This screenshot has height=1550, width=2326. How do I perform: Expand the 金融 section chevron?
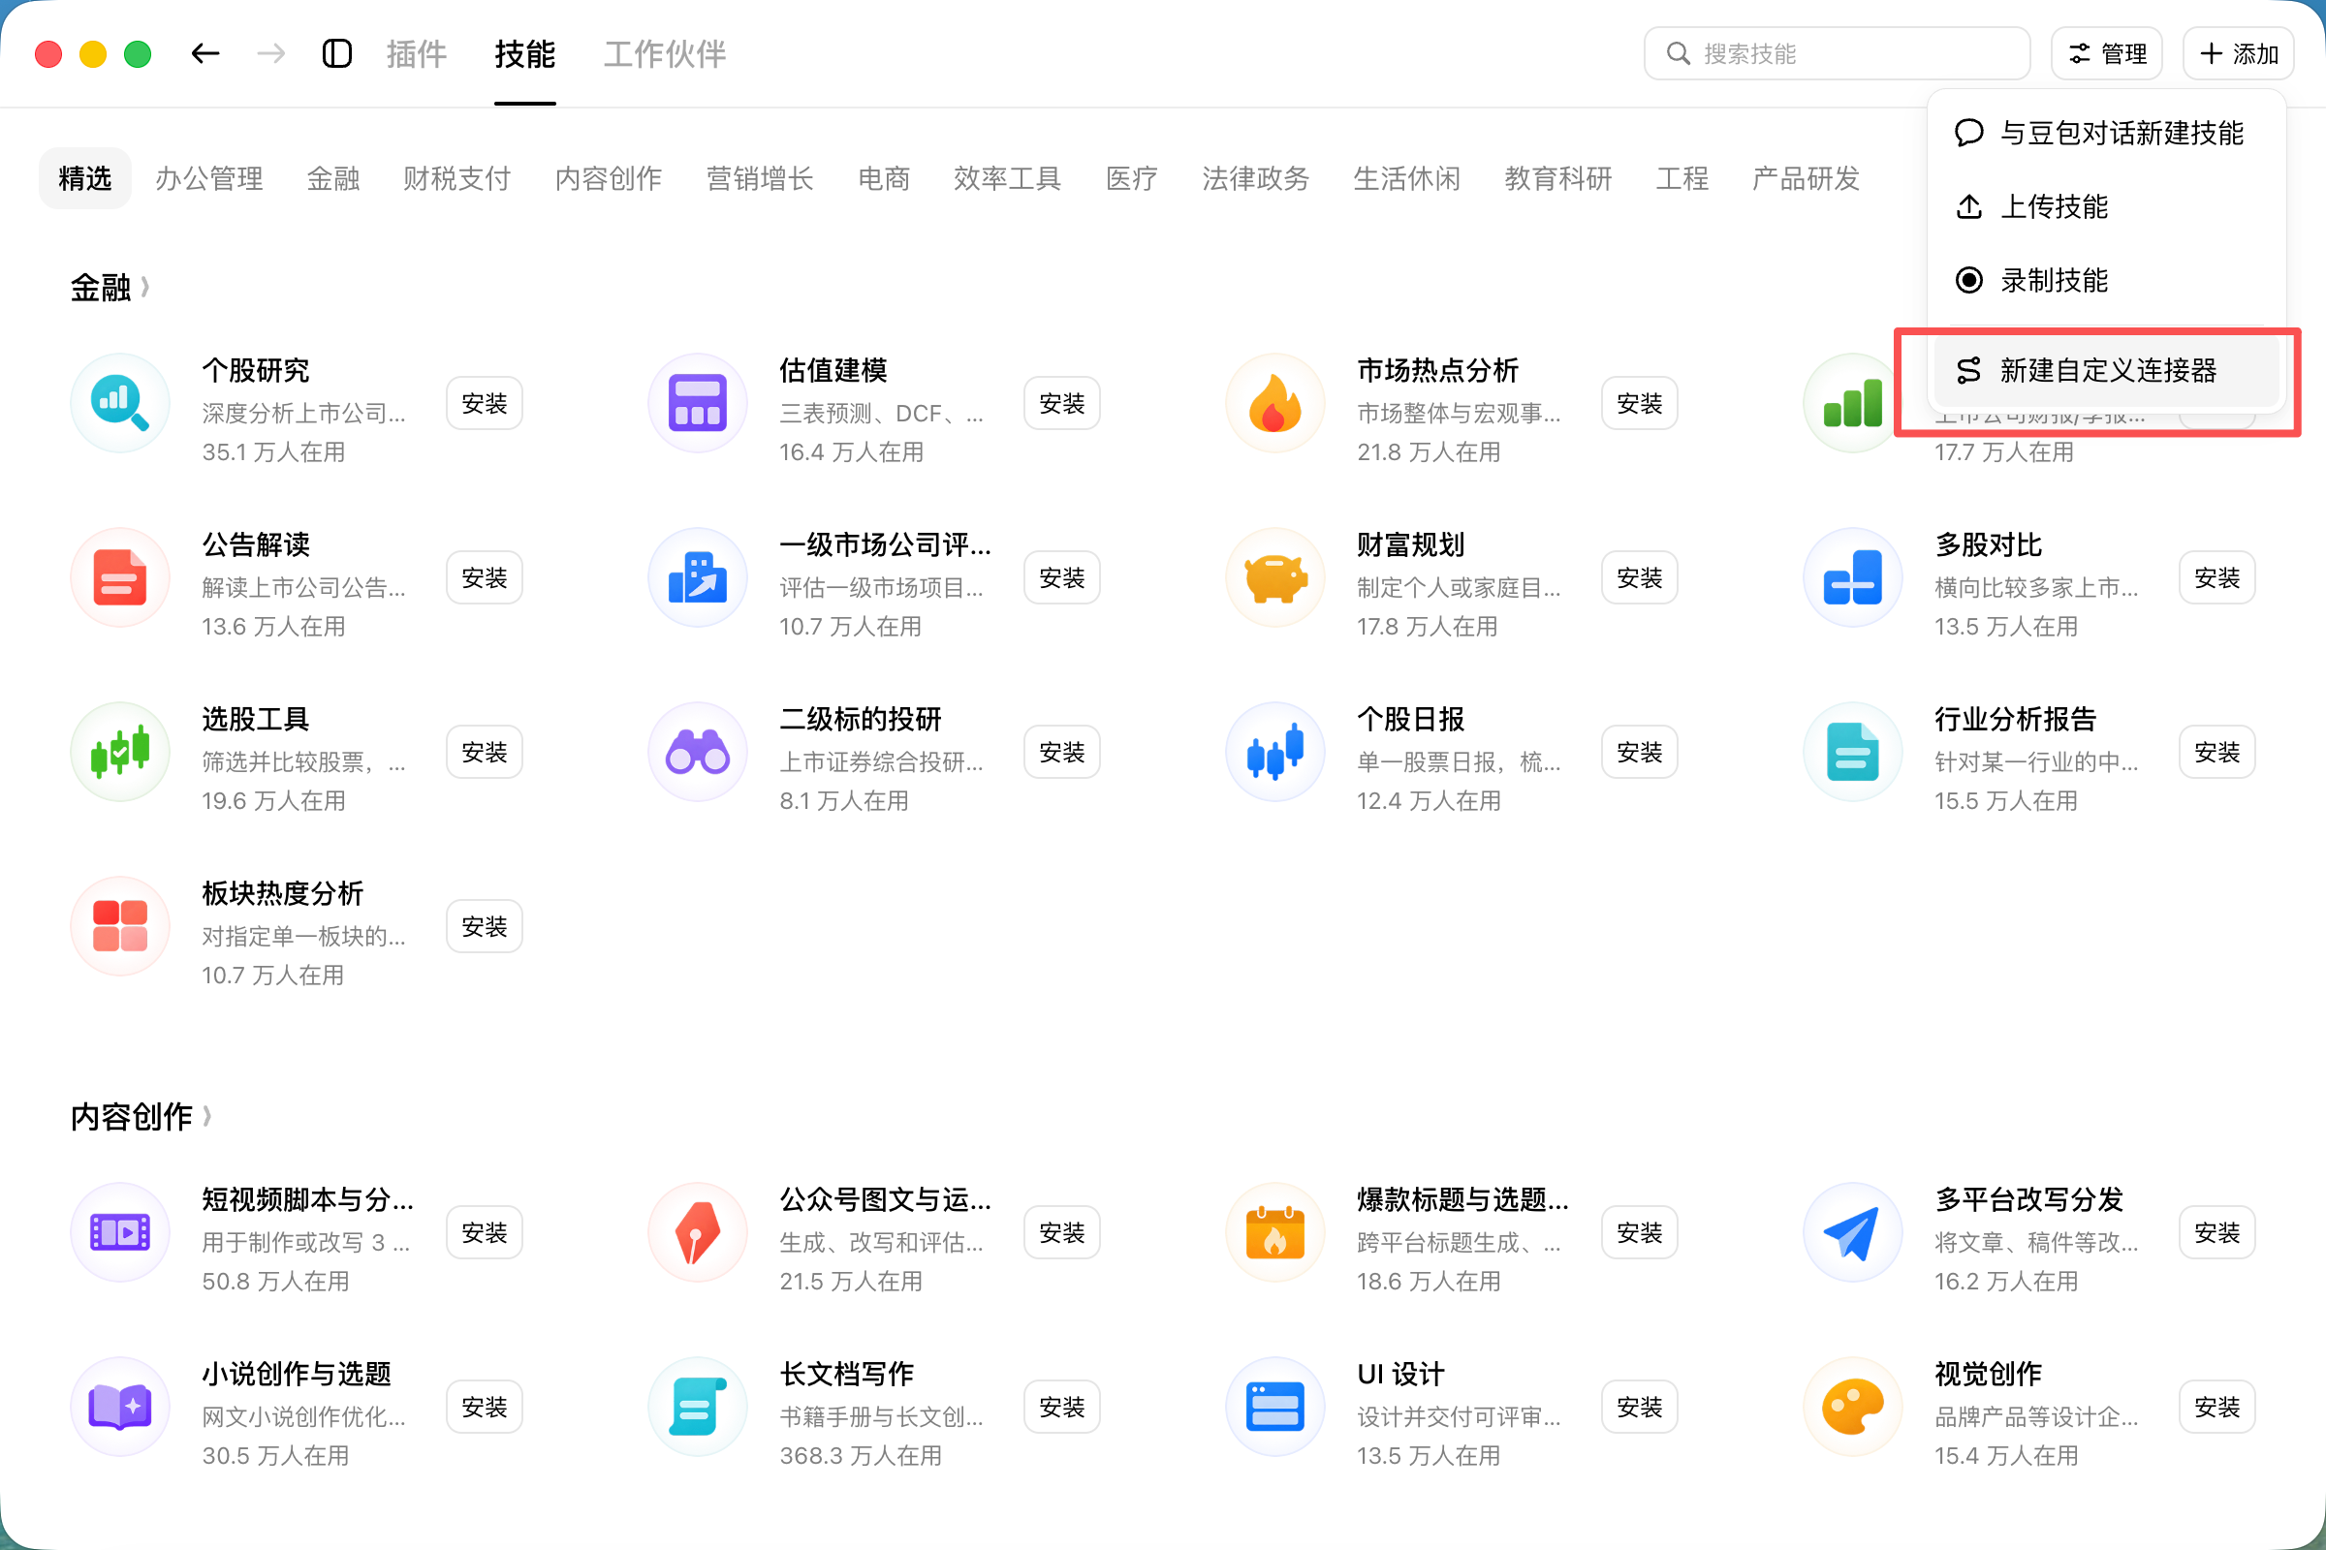145,287
